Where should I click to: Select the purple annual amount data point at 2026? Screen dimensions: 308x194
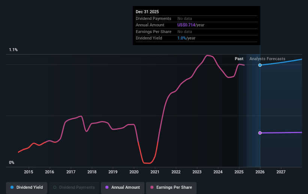point(260,133)
